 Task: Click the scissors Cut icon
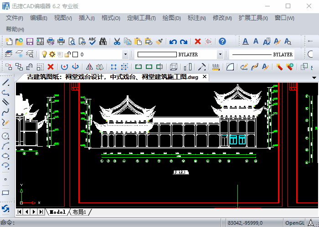[117, 42]
